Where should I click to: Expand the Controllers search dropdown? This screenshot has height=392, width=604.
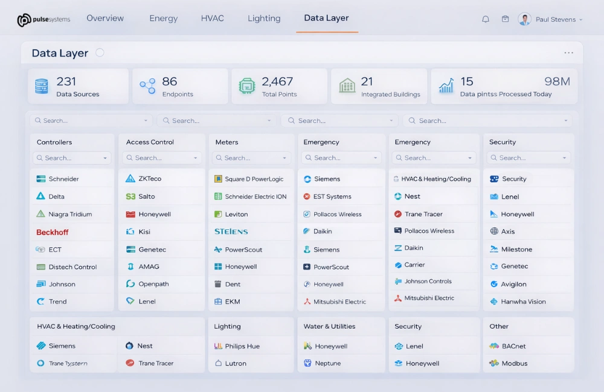coord(104,157)
